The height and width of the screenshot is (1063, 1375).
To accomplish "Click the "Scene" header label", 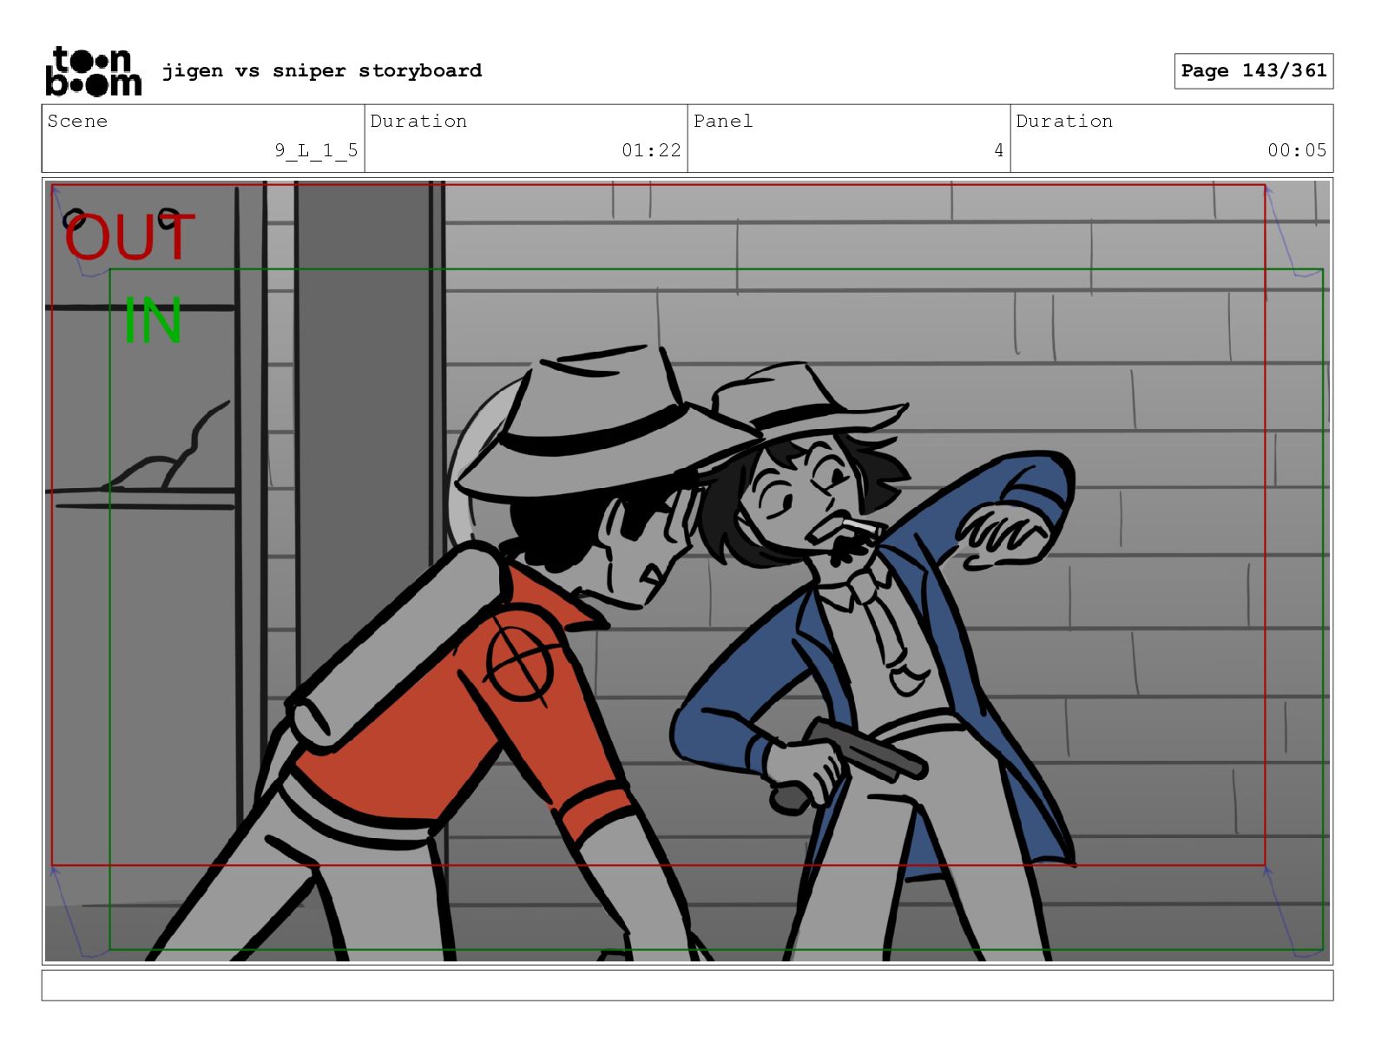I will click(x=77, y=121).
